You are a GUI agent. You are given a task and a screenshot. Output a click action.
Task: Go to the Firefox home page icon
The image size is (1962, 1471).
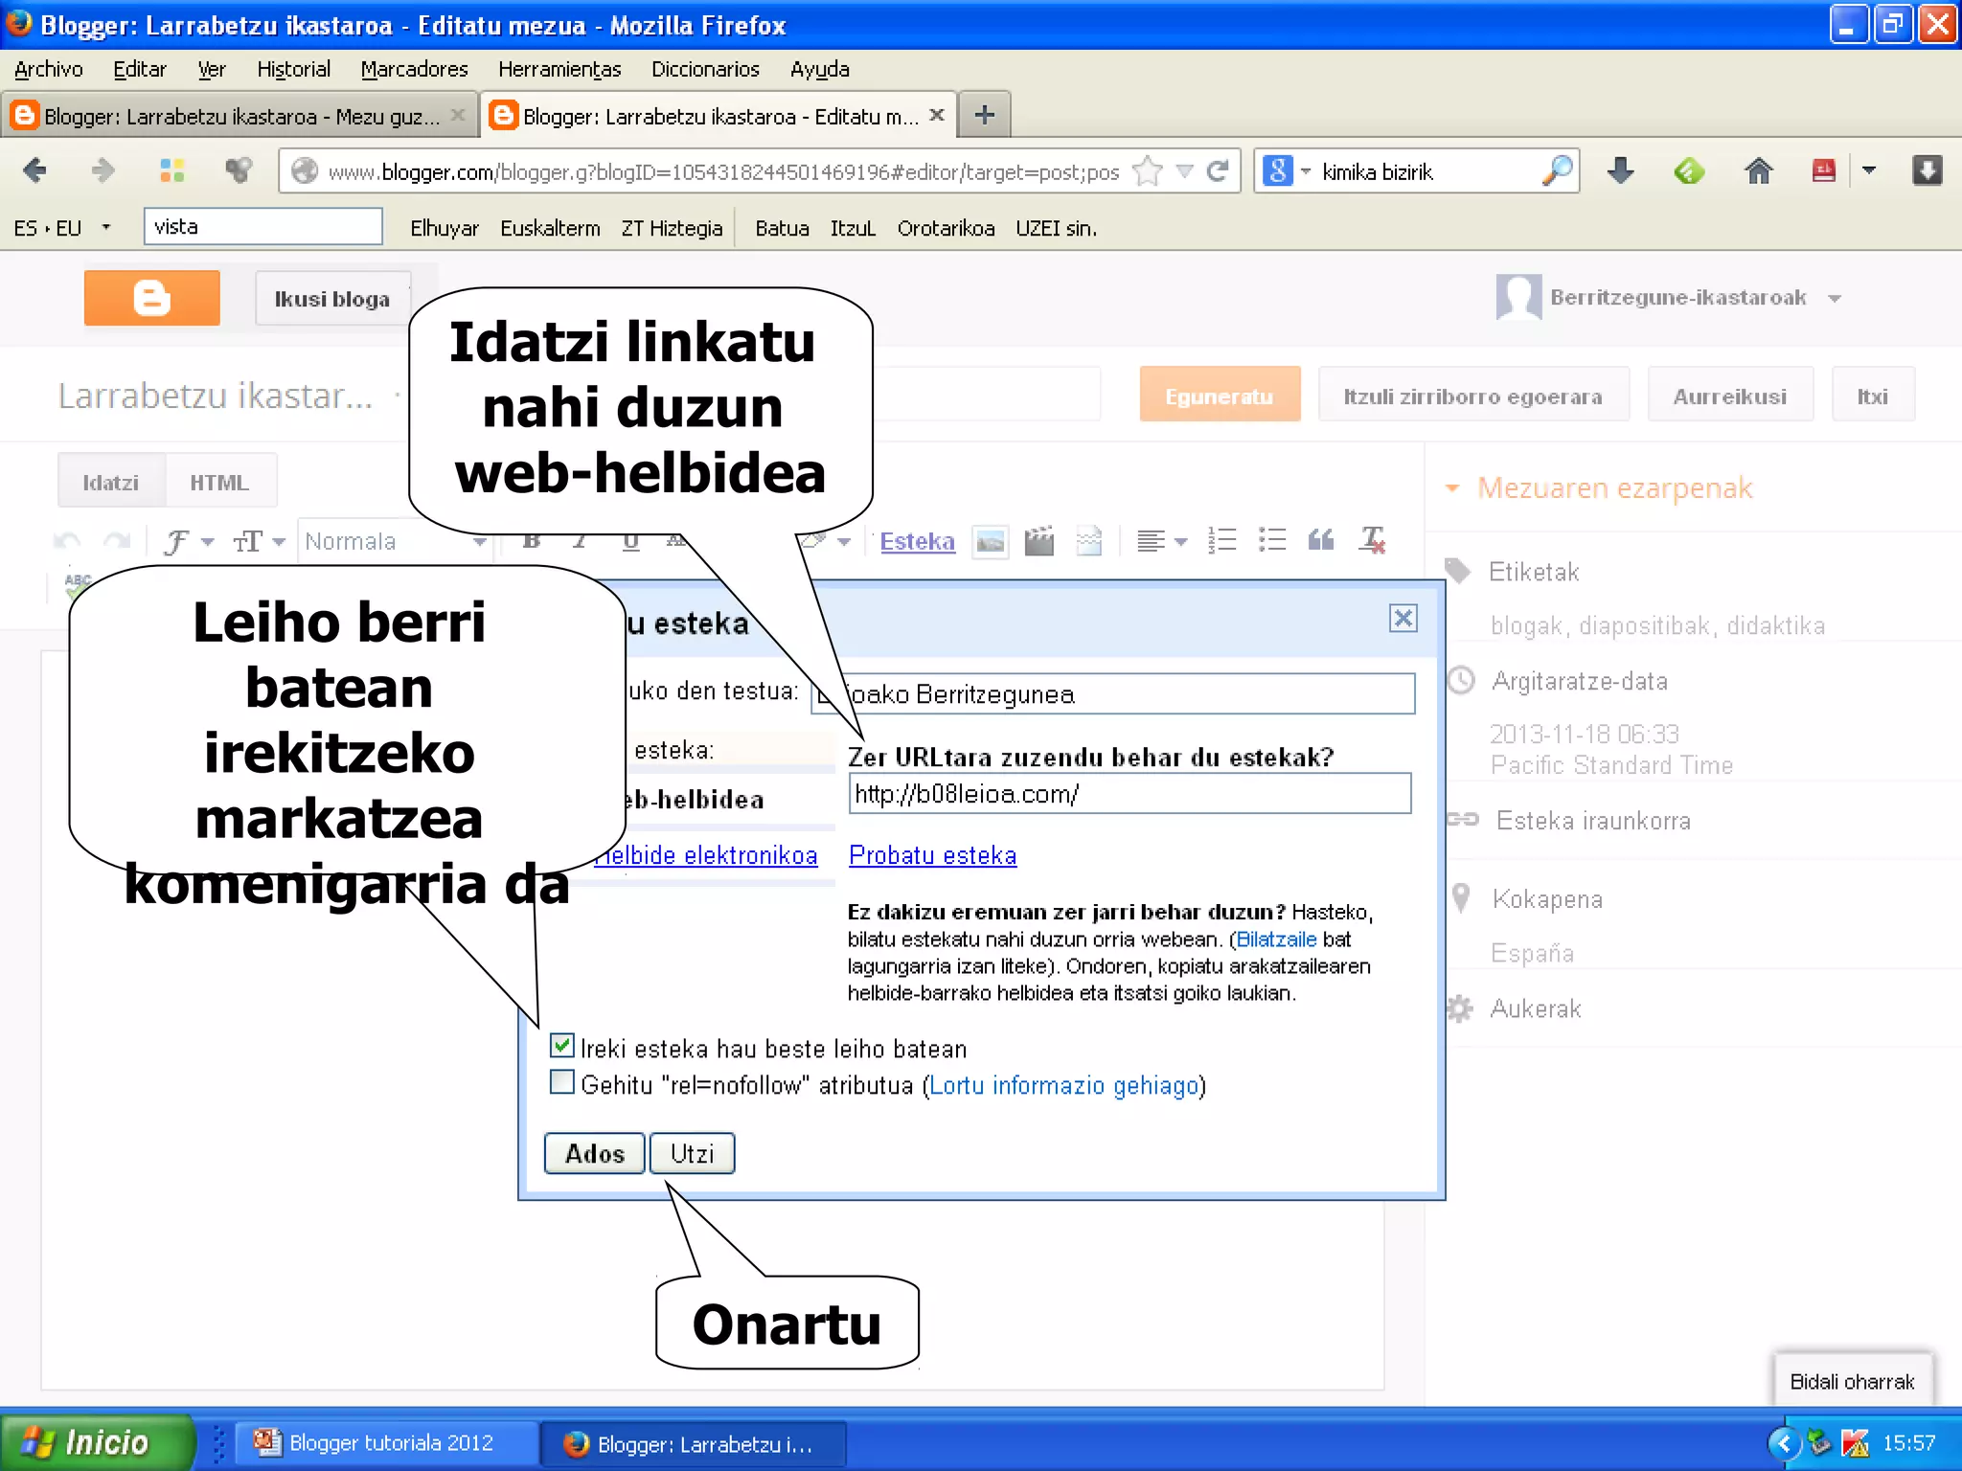coord(1758,170)
